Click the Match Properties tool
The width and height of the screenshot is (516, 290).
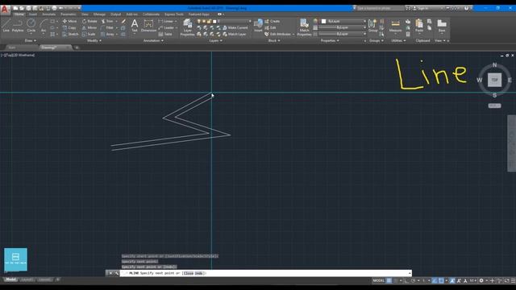(304, 27)
